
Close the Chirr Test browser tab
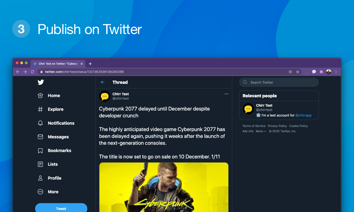coord(81,64)
